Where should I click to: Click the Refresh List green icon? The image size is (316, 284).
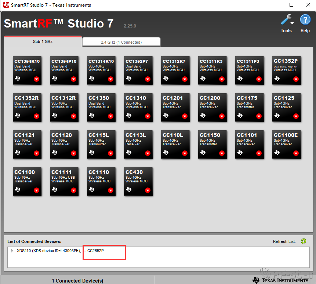tap(304, 241)
